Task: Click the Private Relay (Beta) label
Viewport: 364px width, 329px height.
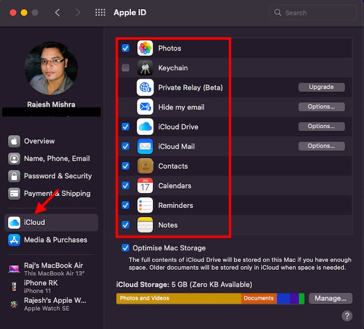Action: (x=191, y=88)
